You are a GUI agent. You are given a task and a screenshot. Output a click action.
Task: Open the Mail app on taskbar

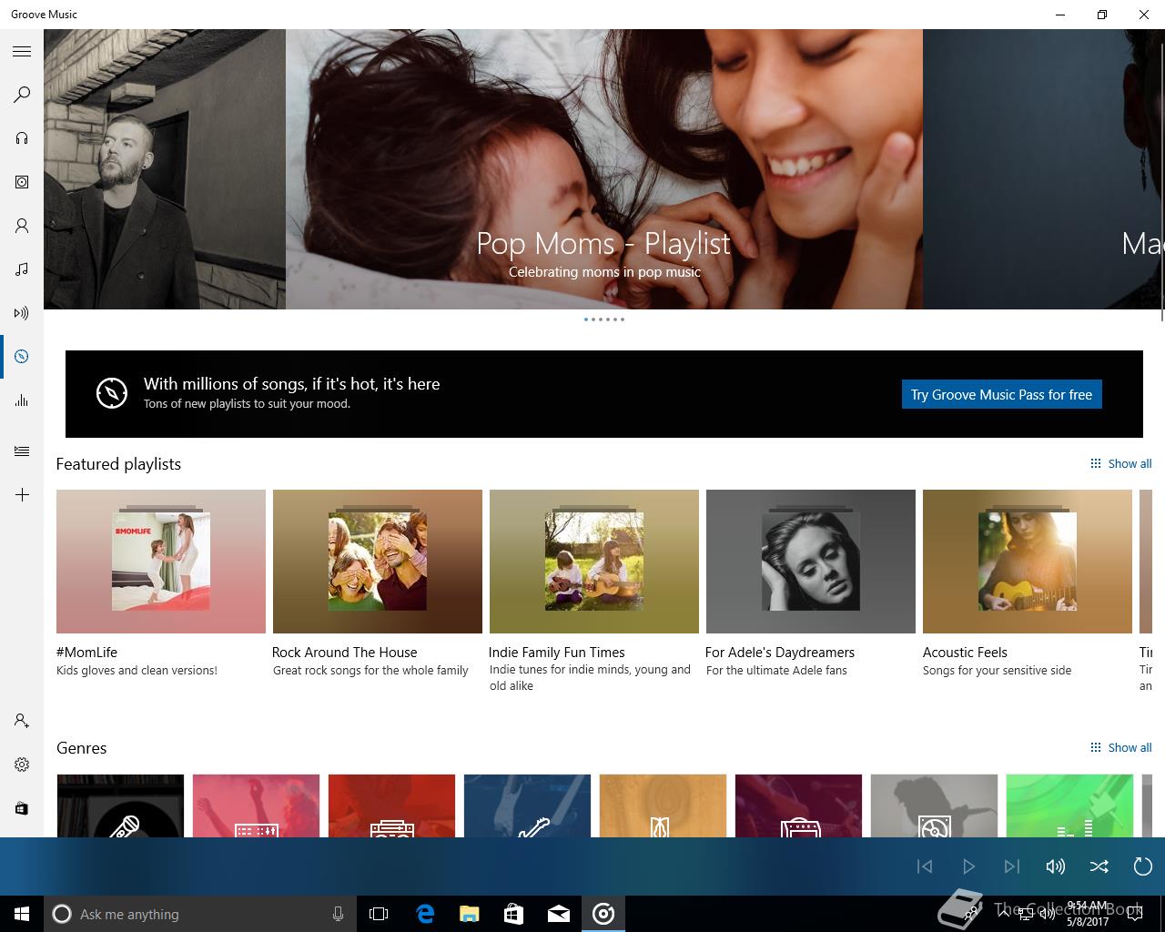559,914
